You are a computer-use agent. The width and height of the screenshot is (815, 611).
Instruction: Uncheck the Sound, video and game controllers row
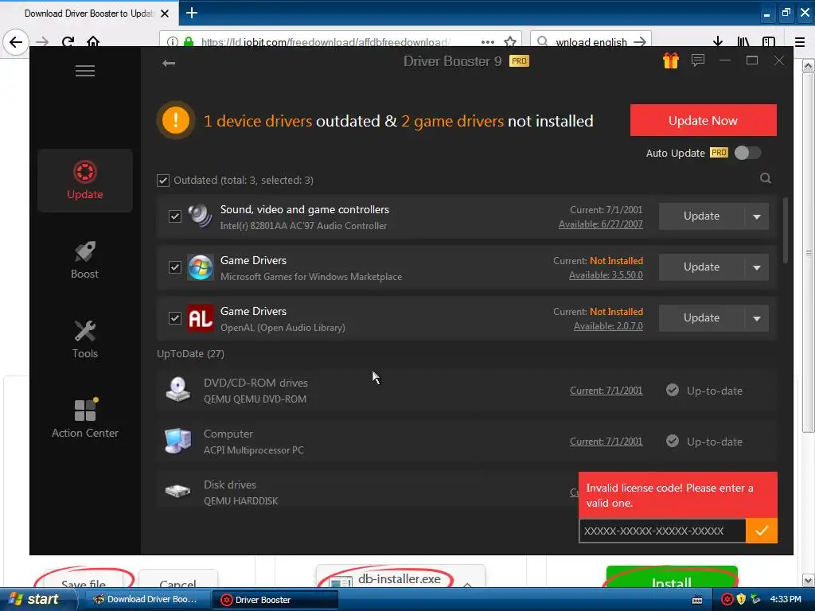pyautogui.click(x=175, y=216)
